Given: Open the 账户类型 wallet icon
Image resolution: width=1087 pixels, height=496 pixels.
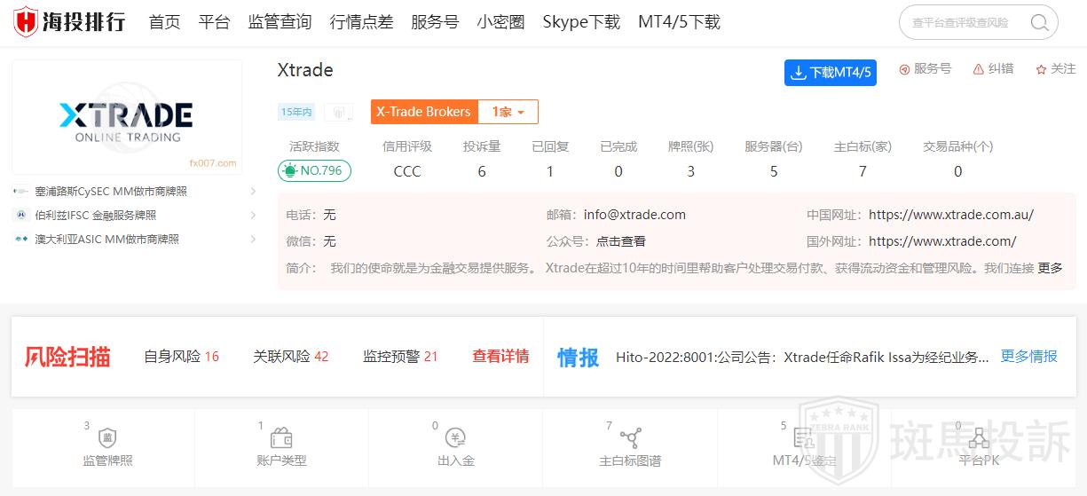Looking at the screenshot, I should click(x=281, y=438).
